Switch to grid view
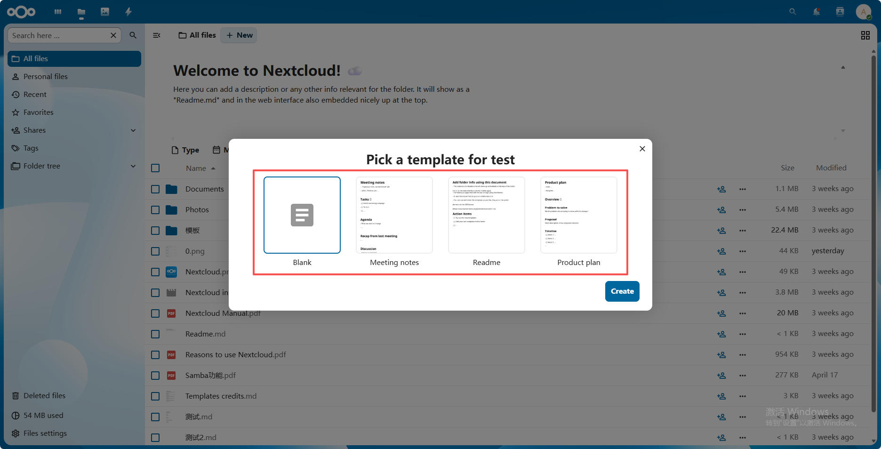Image resolution: width=881 pixels, height=449 pixels. pos(865,35)
